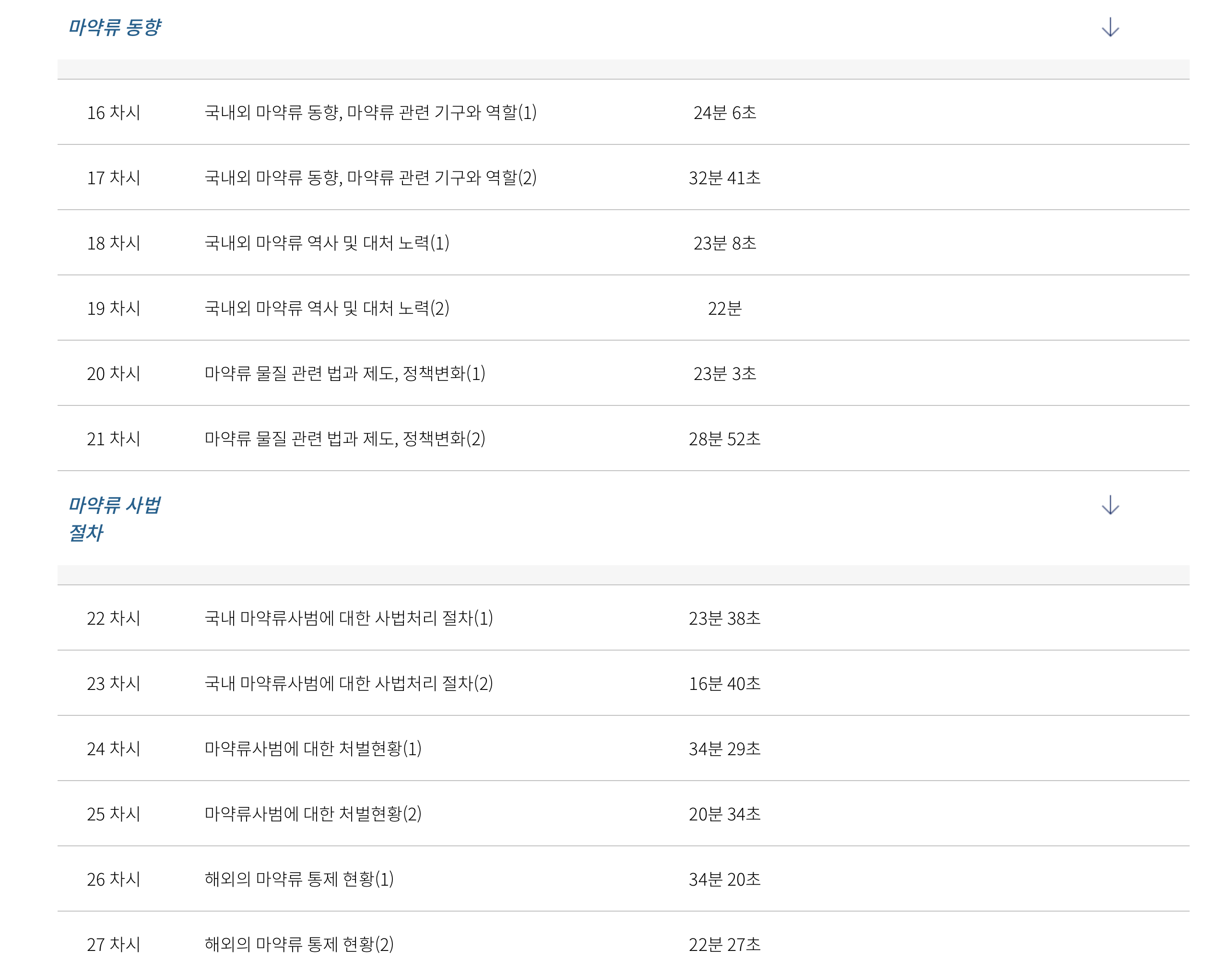Screen dimensions: 1228x973
Task: Open 해외의 마약류 통제 현황(2) lesson
Action: [x=299, y=944]
